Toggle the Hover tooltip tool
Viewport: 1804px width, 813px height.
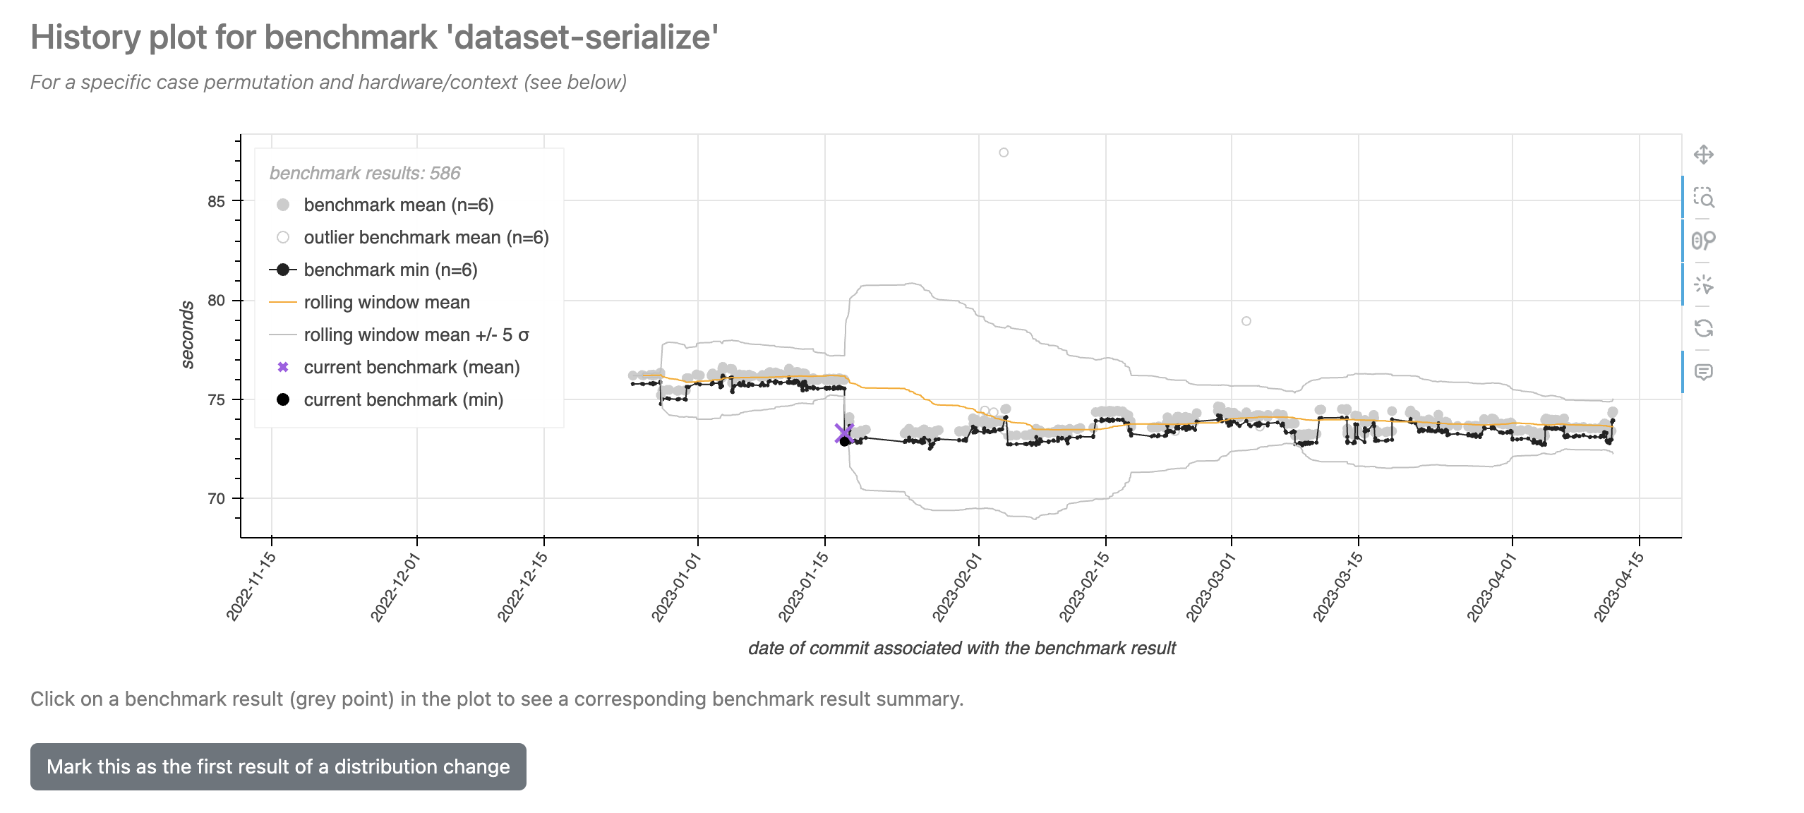1703,372
